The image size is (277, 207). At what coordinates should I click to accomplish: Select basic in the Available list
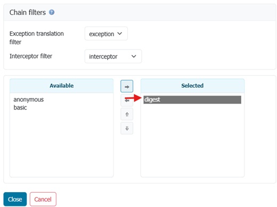(20, 107)
